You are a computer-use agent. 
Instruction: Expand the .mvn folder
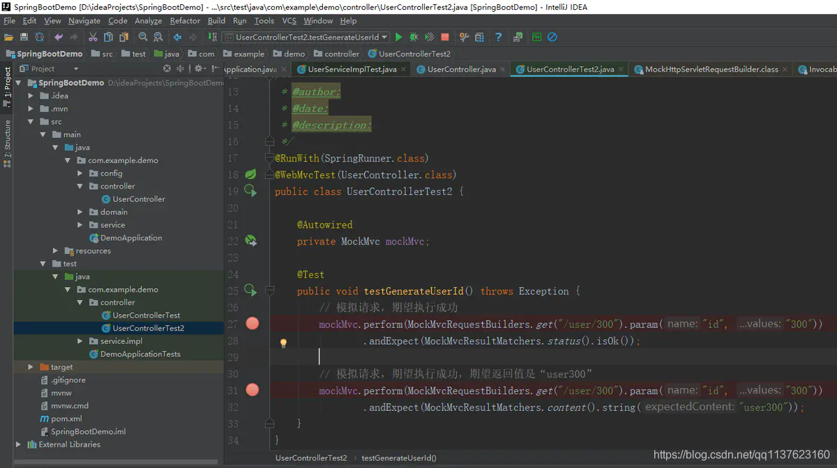(x=31, y=109)
